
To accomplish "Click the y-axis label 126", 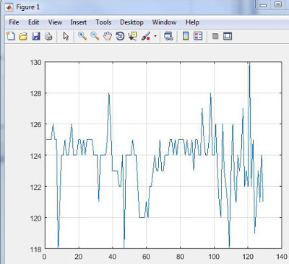I will (35, 125).
